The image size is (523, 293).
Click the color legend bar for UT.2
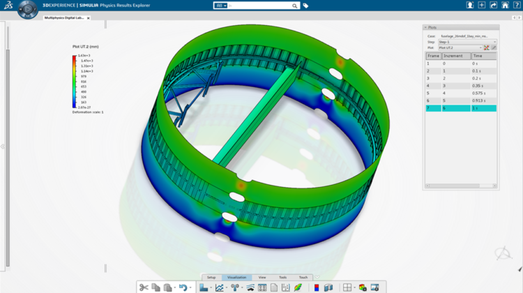(x=74, y=81)
